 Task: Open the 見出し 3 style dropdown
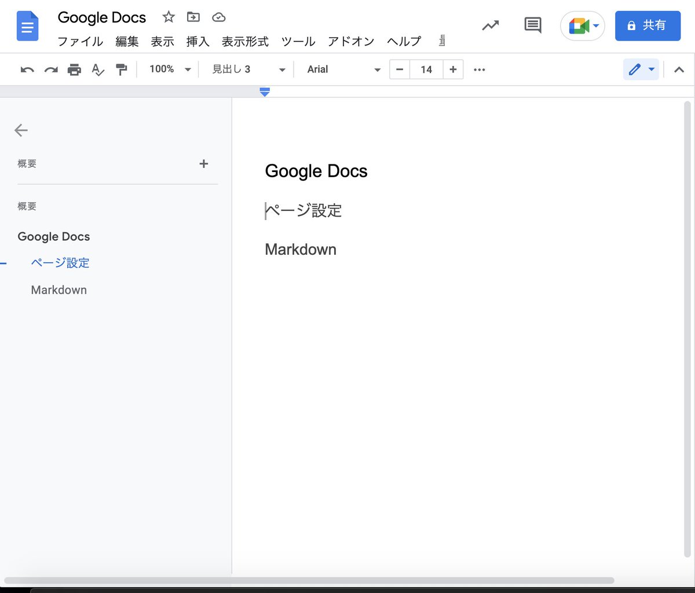tap(248, 69)
